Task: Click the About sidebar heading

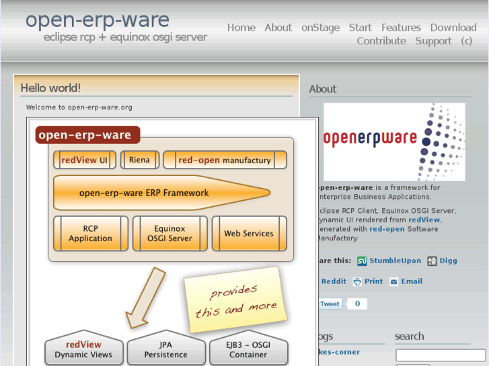Action: tap(323, 89)
